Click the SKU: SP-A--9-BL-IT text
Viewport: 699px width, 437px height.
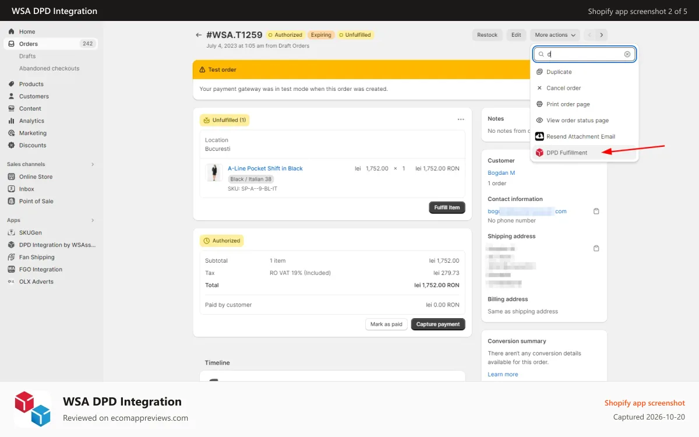pos(252,189)
